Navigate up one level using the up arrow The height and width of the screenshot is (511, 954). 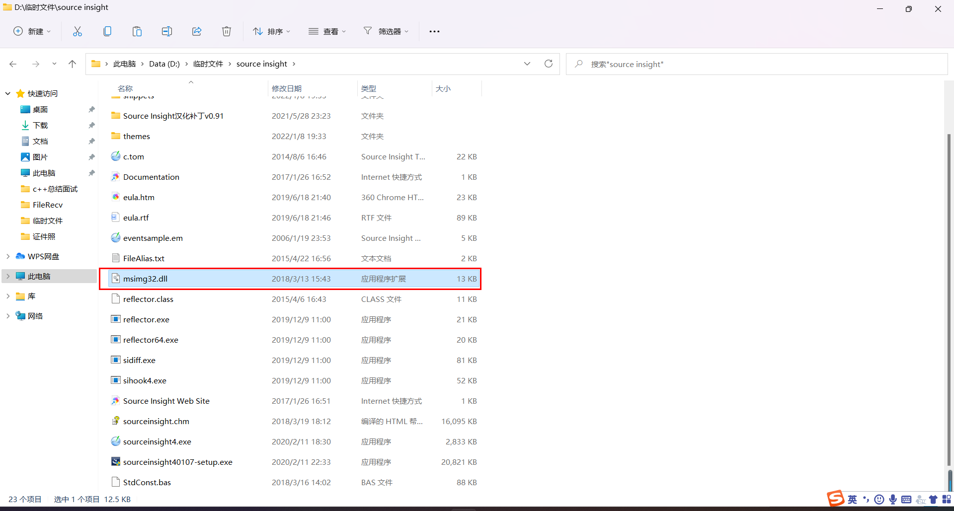coord(73,64)
